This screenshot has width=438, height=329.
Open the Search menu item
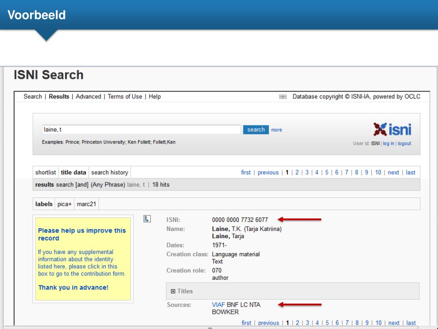[33, 96]
